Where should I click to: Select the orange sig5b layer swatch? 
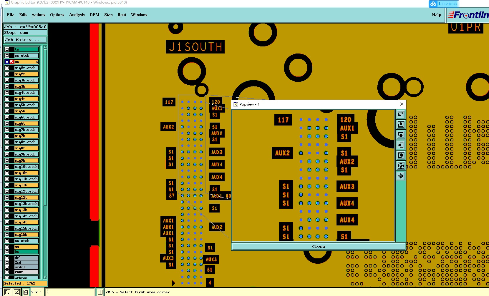tap(26, 111)
